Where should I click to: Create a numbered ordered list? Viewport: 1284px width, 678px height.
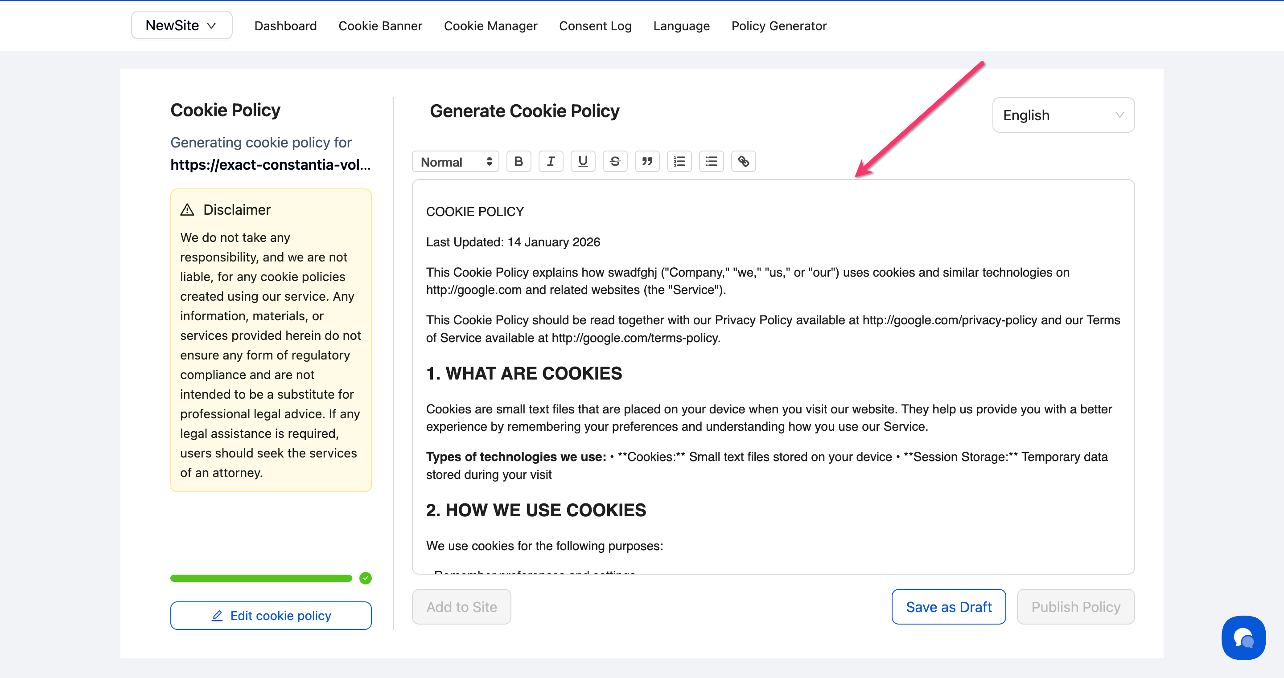[x=679, y=161]
